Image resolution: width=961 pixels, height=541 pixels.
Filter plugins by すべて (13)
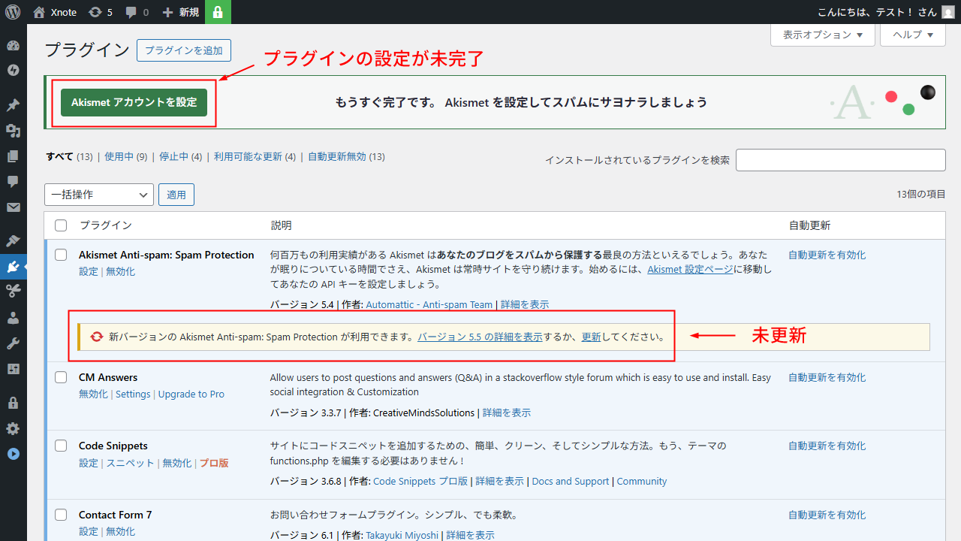tap(68, 156)
